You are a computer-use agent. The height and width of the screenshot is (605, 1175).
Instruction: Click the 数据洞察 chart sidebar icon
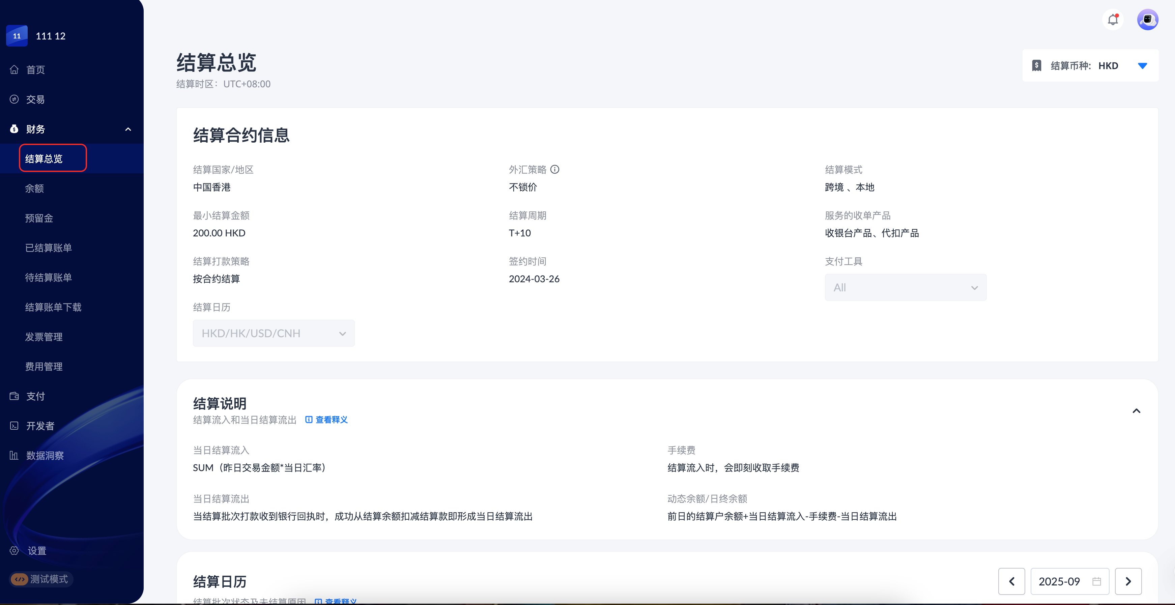point(15,455)
